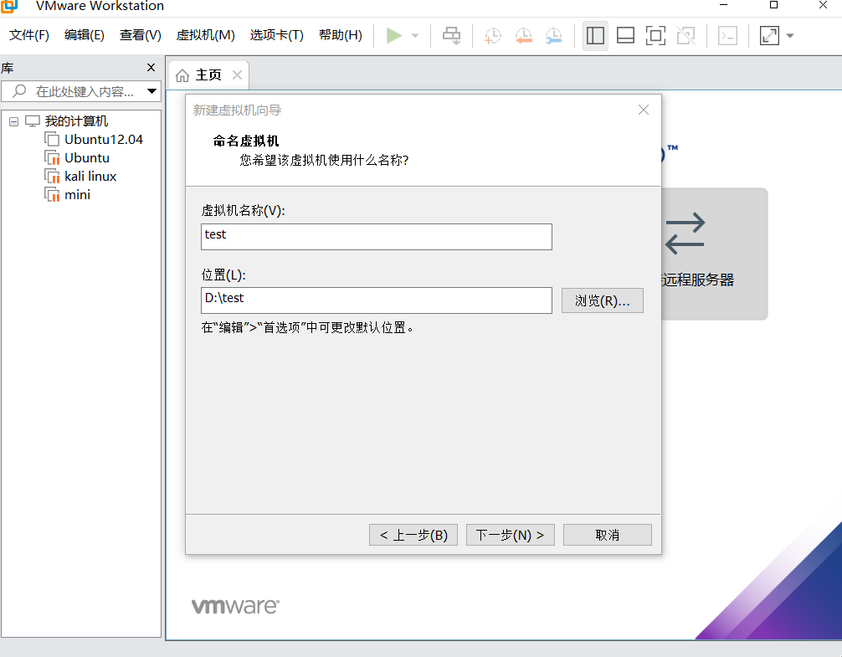Viewport: 842px width, 657px height.
Task: Click the 浏览(R) button
Action: (602, 300)
